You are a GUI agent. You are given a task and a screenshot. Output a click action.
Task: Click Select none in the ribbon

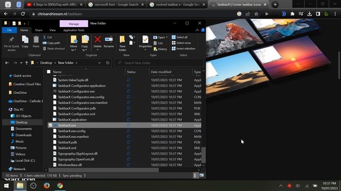pos(181,43)
